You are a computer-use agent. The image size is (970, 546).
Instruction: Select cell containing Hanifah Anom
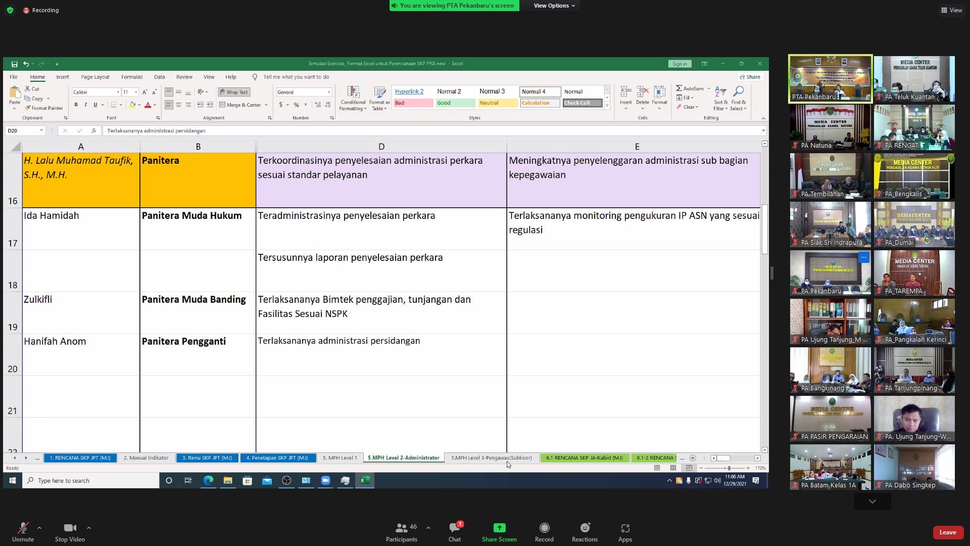point(81,354)
